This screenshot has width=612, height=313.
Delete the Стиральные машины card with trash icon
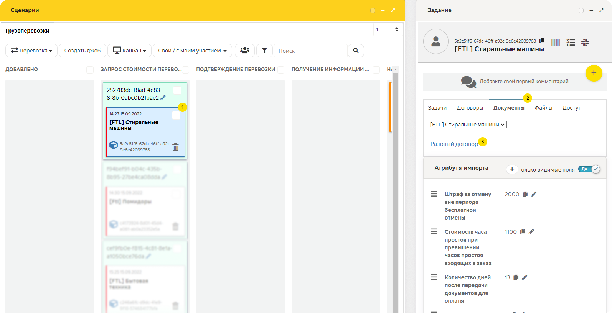[x=175, y=147]
